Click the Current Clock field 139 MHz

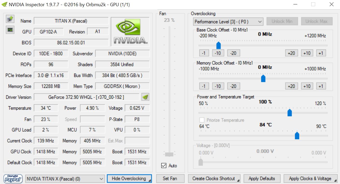(46, 140)
